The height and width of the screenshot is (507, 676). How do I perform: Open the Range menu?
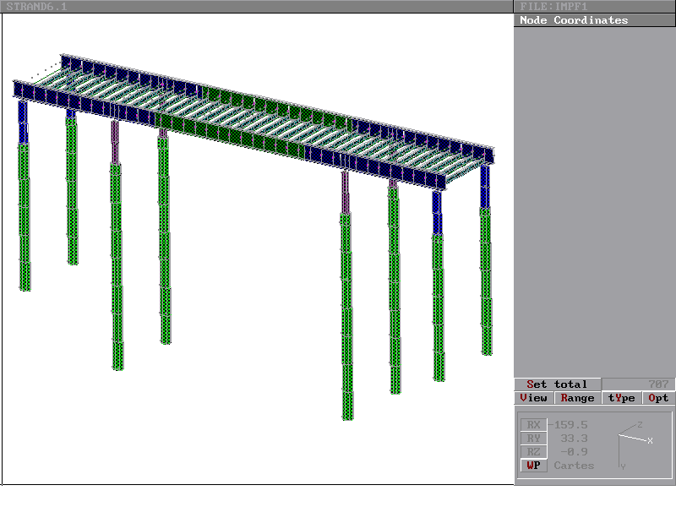tap(577, 398)
